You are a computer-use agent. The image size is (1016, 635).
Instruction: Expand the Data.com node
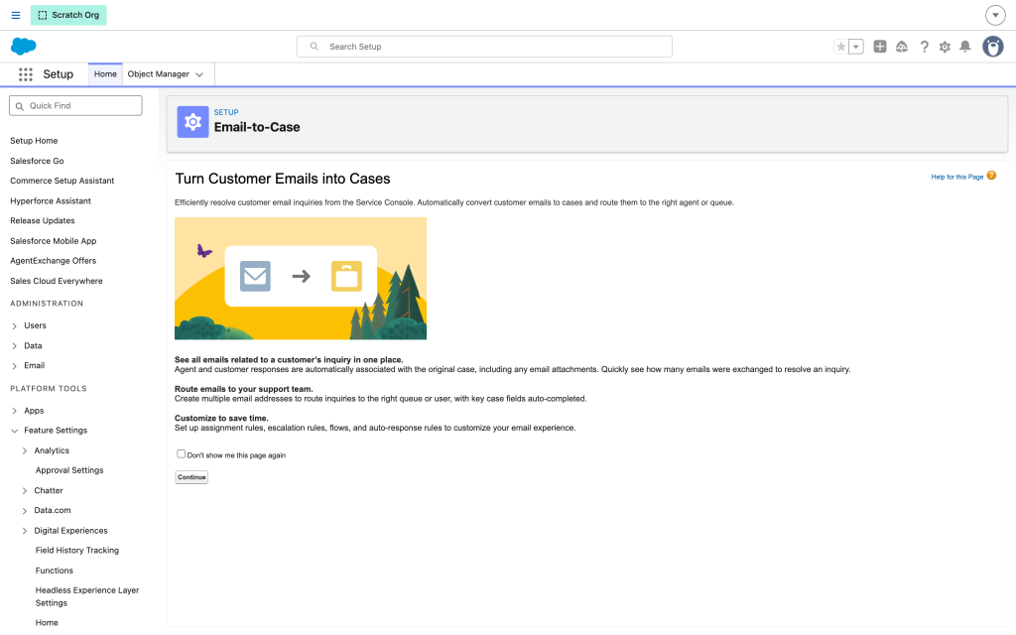(25, 511)
